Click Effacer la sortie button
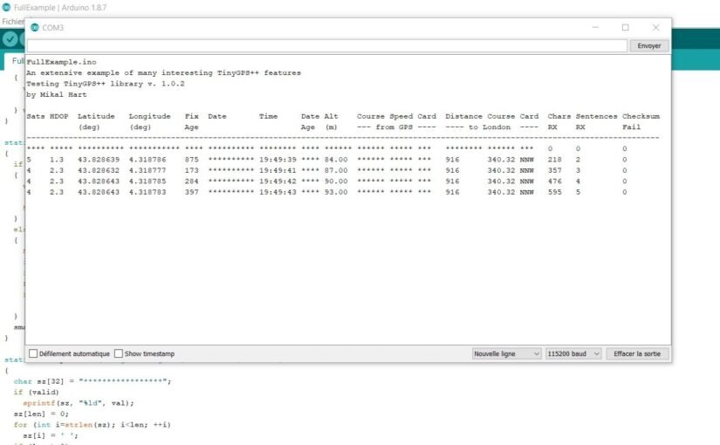Viewport: 720px width, 445px height. point(637,353)
